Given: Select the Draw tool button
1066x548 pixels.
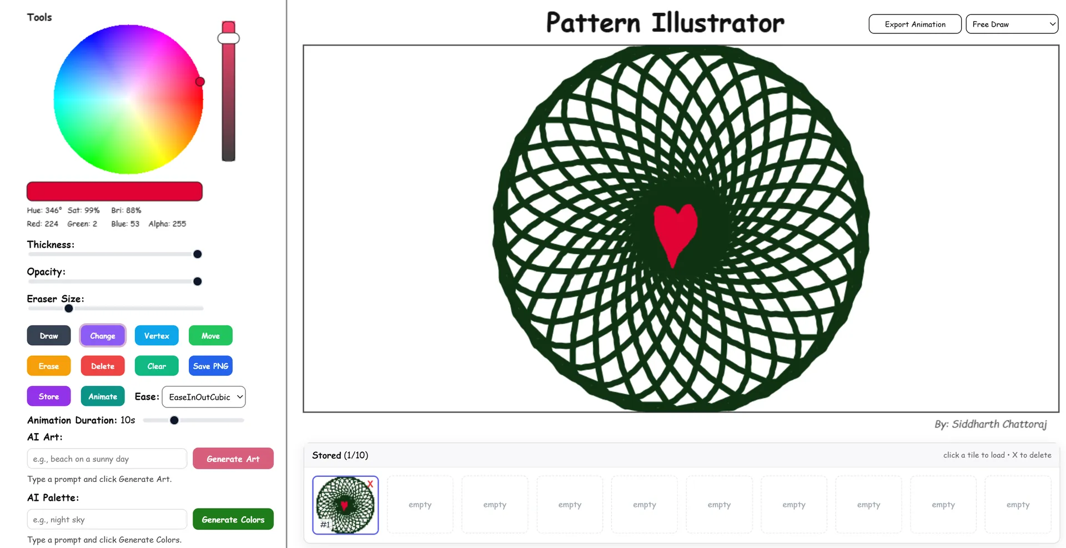Looking at the screenshot, I should pos(49,336).
